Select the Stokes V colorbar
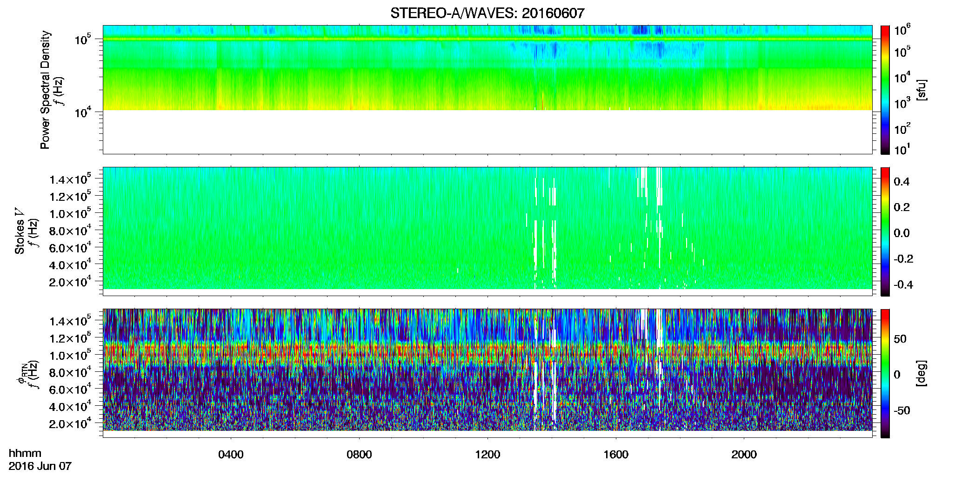 pyautogui.click(x=885, y=231)
